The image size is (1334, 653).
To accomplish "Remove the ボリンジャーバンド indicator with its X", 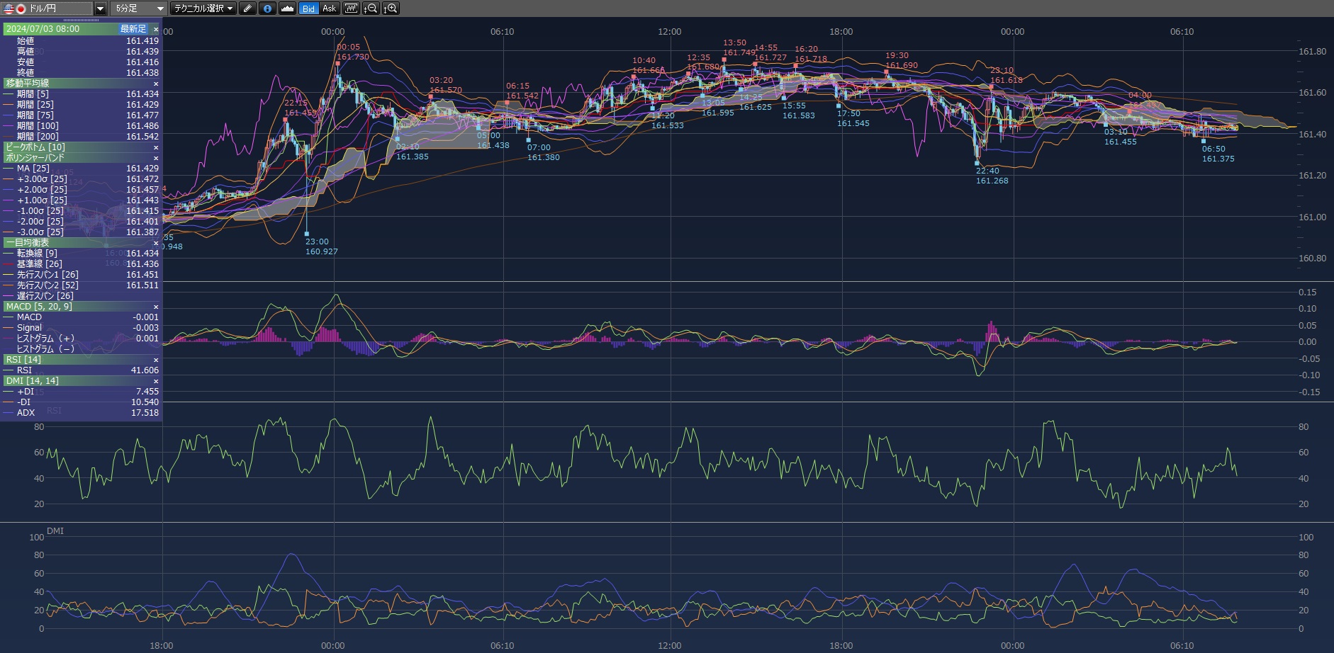I will coord(156,158).
